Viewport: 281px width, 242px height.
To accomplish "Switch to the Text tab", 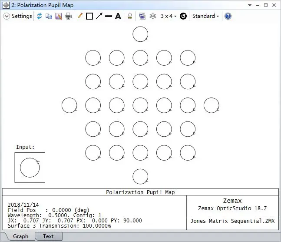I will point(48,236).
